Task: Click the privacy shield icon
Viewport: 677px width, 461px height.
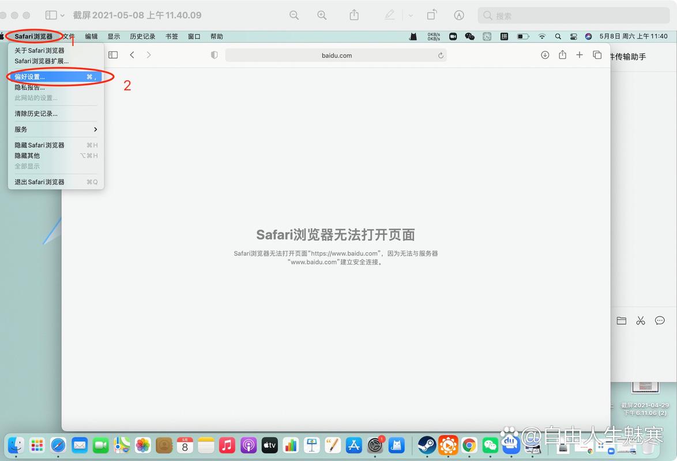Action: [215, 55]
